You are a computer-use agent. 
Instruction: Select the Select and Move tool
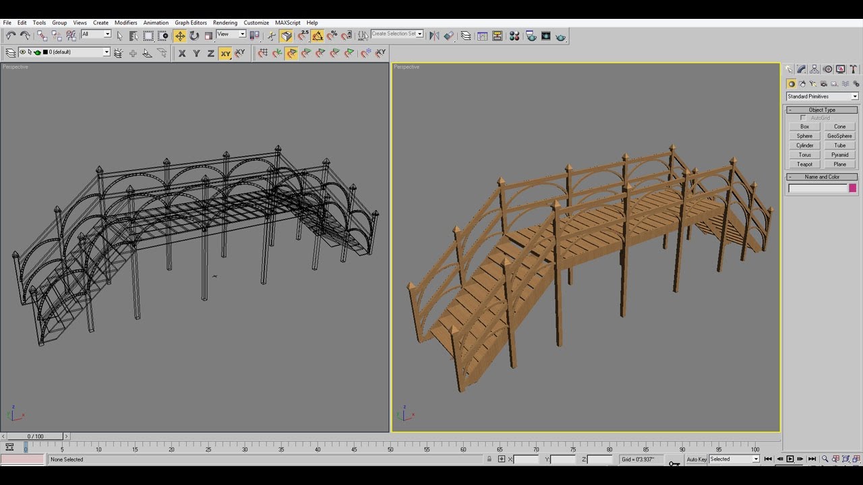pyautogui.click(x=180, y=36)
